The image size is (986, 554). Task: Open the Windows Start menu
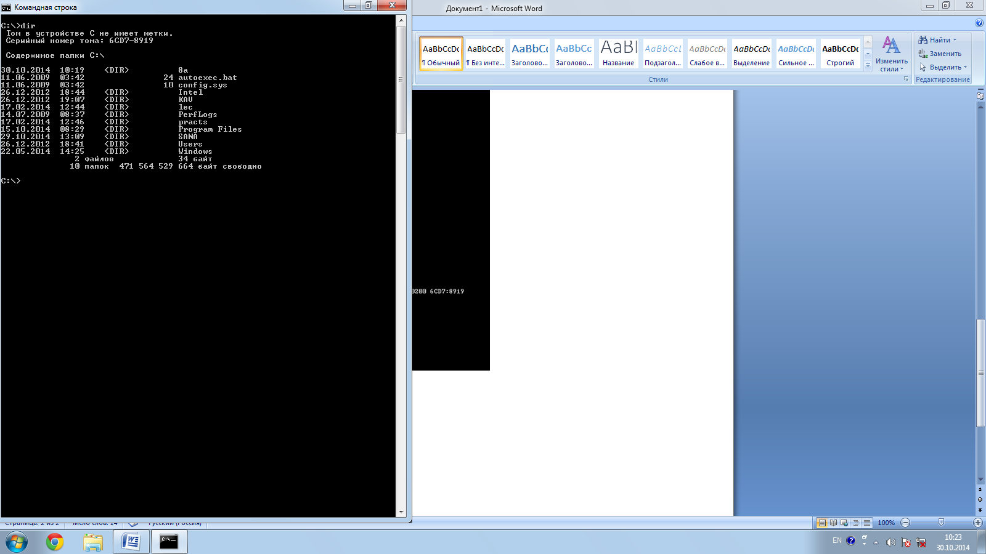click(x=17, y=542)
